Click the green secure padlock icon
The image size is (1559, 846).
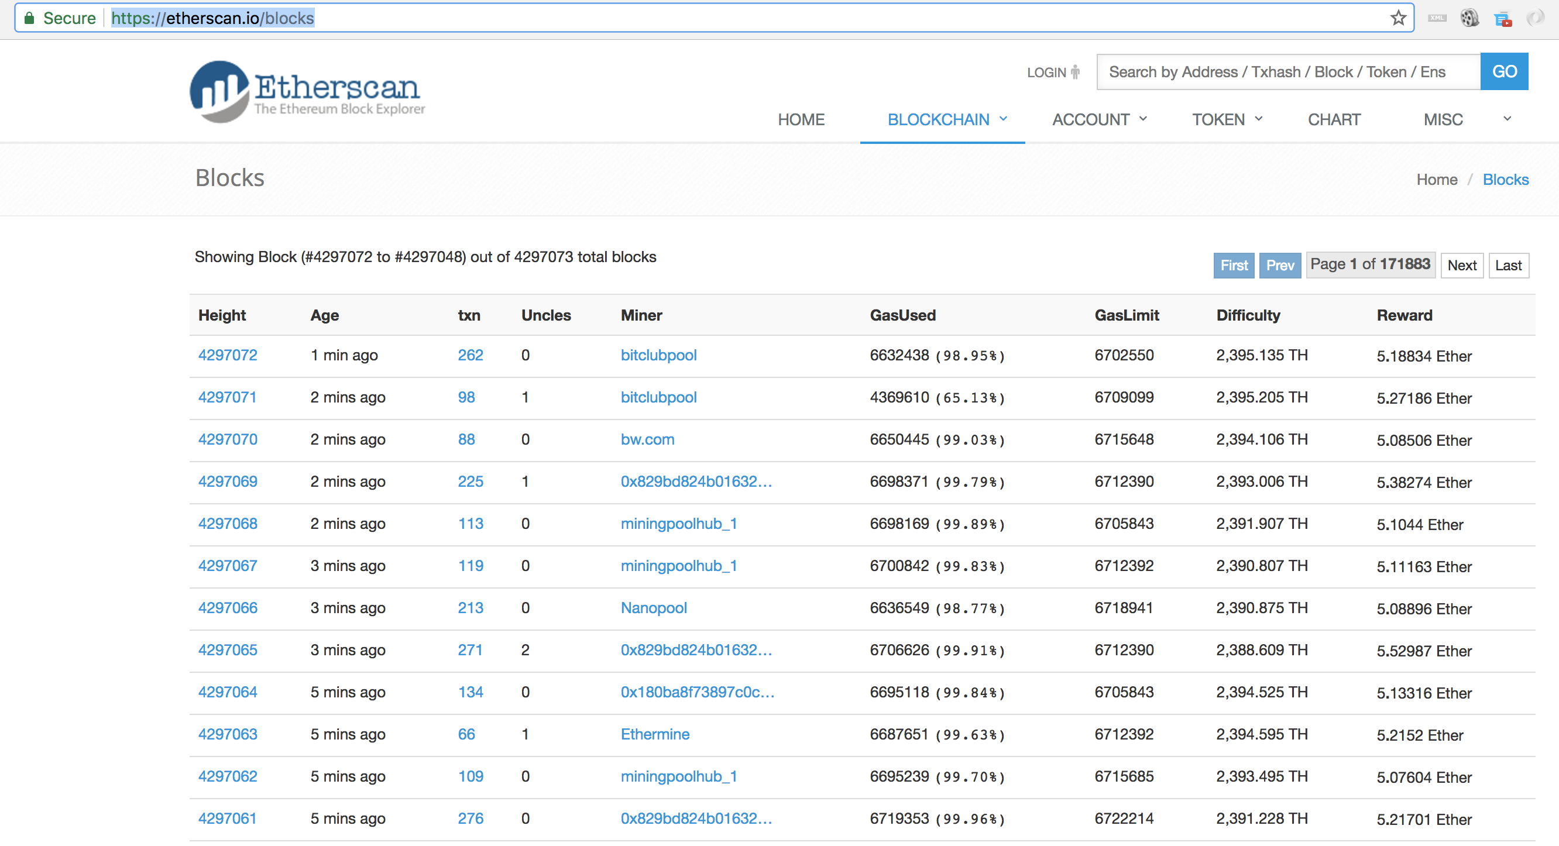pyautogui.click(x=29, y=18)
